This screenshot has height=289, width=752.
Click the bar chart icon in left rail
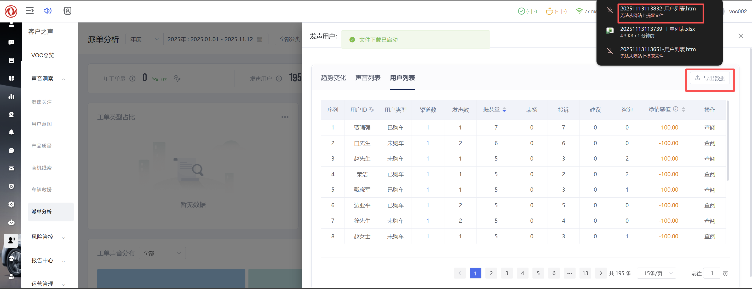(12, 96)
